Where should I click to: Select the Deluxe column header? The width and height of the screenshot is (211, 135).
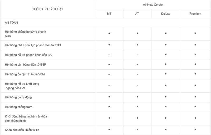[x=166, y=13]
